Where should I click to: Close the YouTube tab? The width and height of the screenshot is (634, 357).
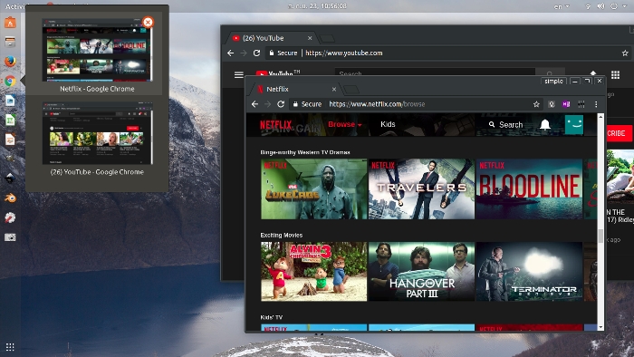click(x=310, y=38)
